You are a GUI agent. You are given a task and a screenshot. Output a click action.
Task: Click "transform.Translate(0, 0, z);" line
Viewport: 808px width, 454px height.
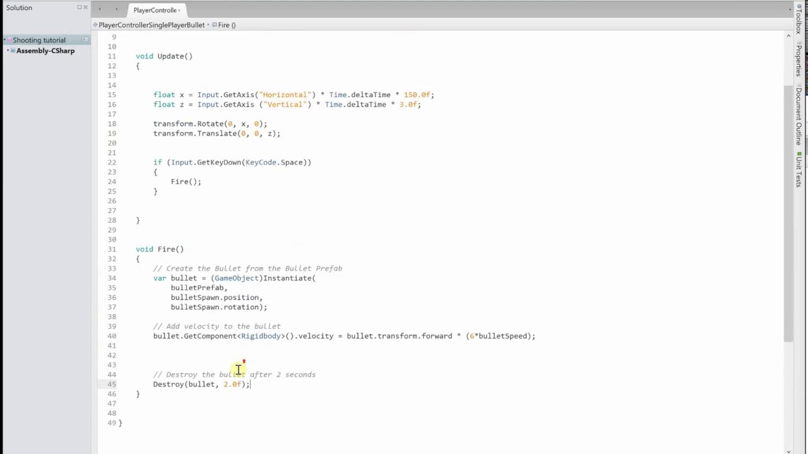pos(217,134)
